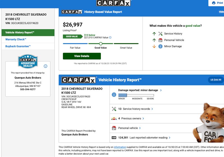Click the value slider circle marker
Image resolution: width=224 pixels, height=157 pixels.
[x=101, y=44]
